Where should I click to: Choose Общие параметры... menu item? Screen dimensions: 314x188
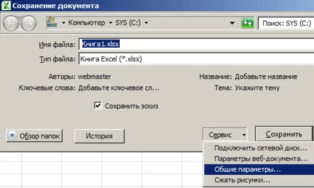[259, 169]
